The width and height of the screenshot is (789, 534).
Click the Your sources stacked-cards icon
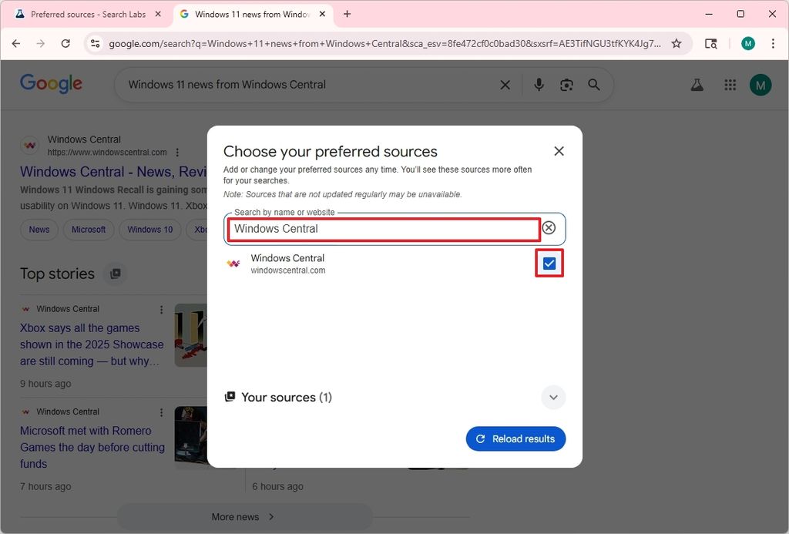pyautogui.click(x=230, y=397)
